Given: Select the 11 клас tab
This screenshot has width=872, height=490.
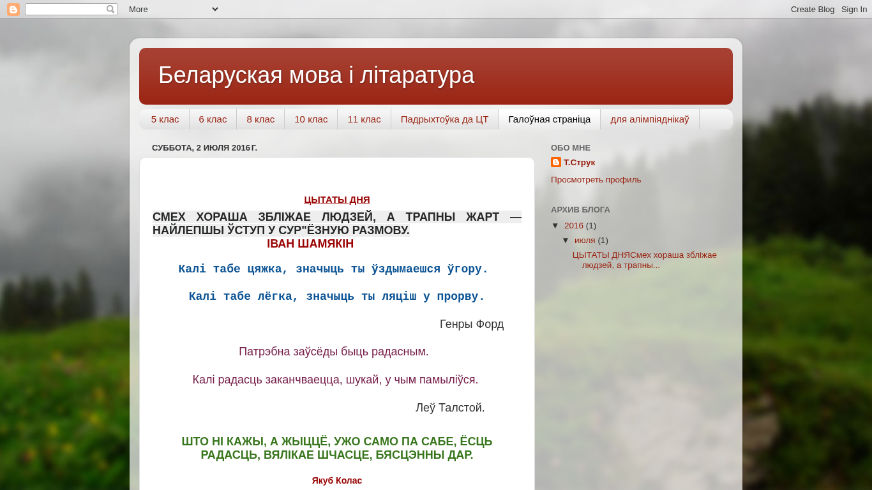Looking at the screenshot, I should pyautogui.click(x=364, y=119).
